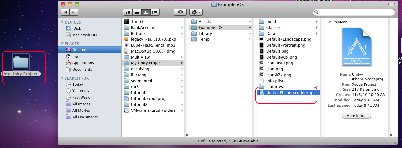Collapse the SEARCH FOR sidebar section

62,78
